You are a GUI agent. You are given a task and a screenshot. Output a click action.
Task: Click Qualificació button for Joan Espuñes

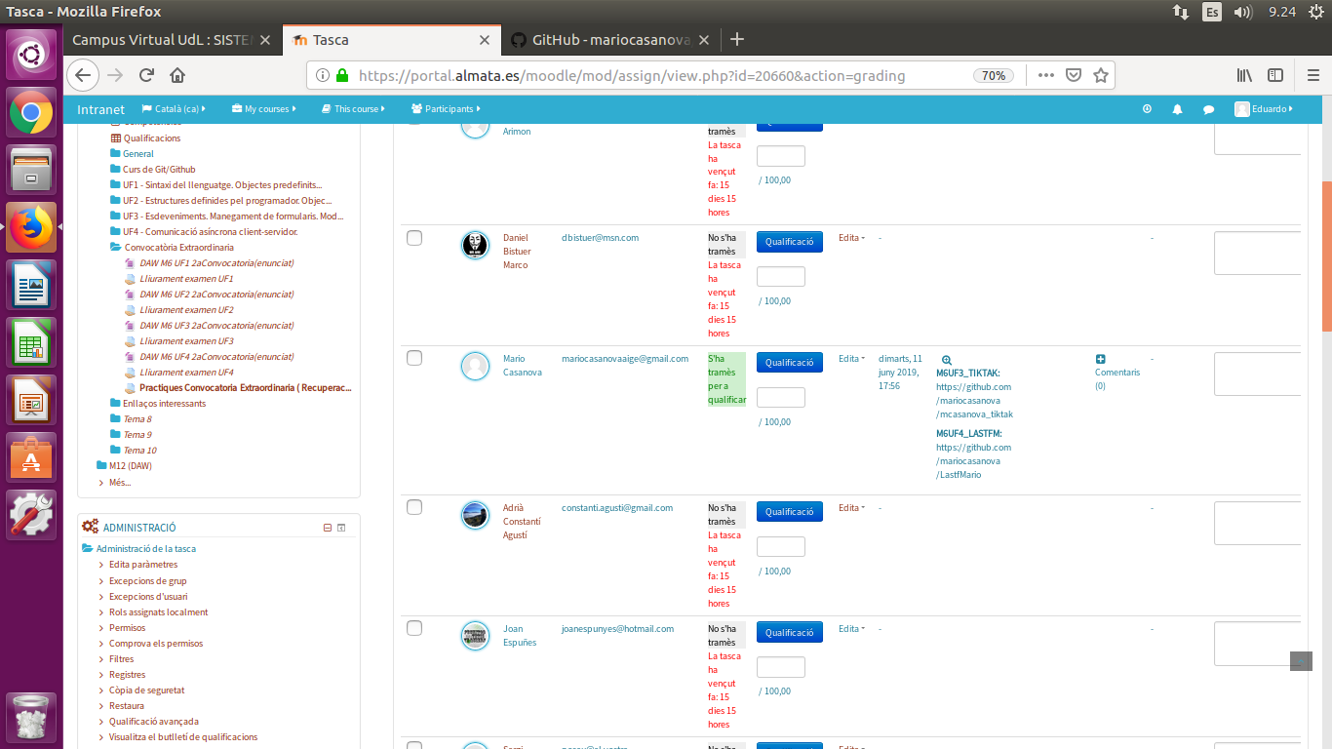789,633
